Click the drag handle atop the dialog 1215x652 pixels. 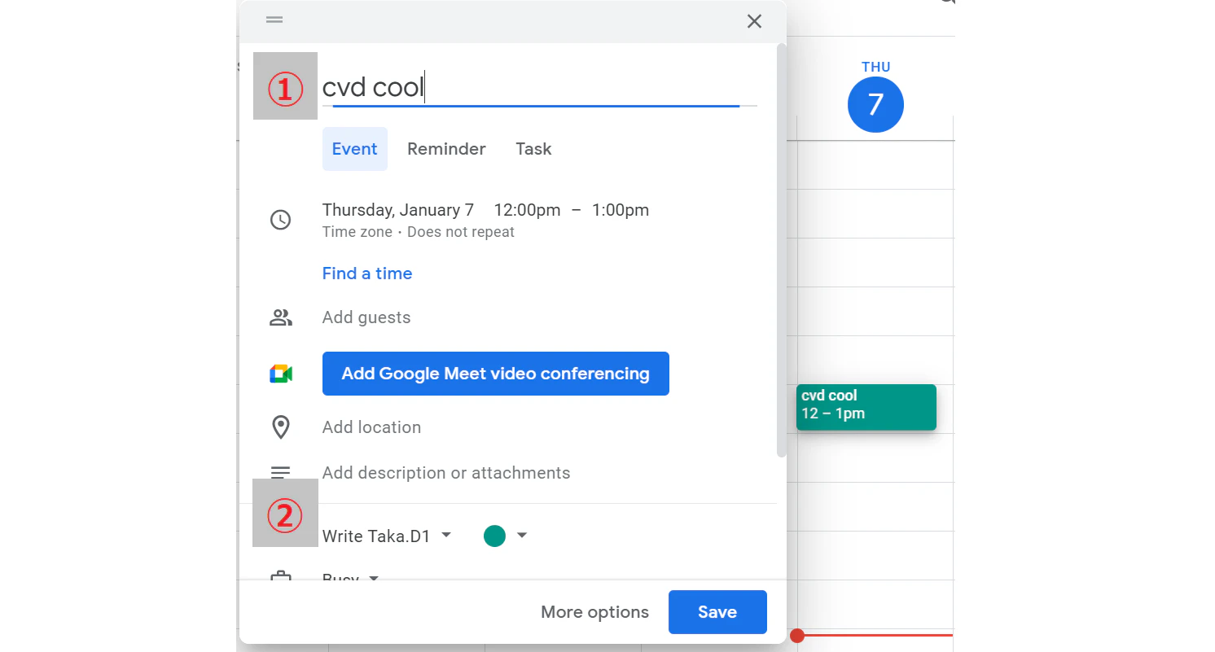(274, 20)
